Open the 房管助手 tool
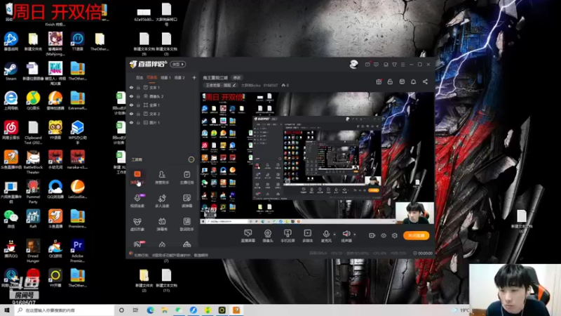Viewport: 561px width, 316px height. (x=162, y=178)
